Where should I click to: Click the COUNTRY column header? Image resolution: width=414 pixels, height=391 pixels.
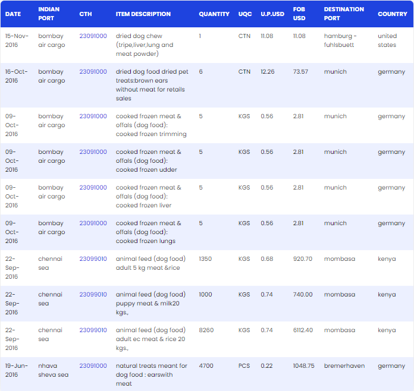[x=393, y=14]
